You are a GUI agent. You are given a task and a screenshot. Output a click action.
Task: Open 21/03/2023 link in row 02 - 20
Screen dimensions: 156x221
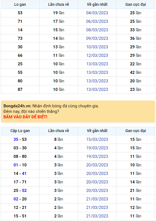coord(97,199)
